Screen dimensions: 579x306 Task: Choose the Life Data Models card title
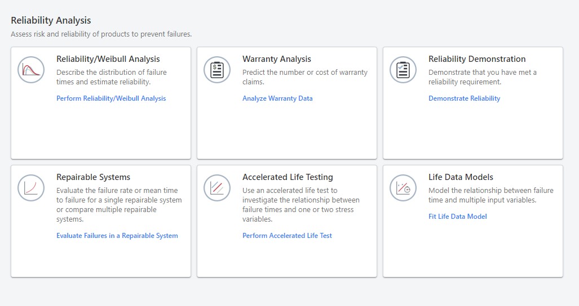click(x=462, y=177)
